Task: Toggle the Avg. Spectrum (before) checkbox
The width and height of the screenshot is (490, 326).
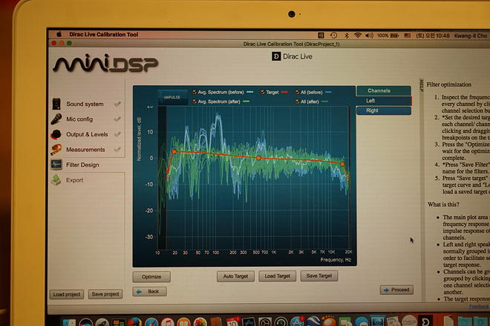Action: (195, 92)
